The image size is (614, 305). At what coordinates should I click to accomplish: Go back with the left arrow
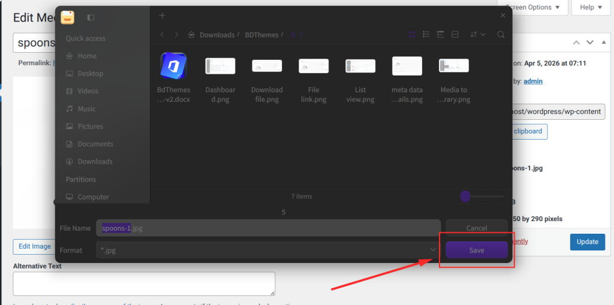(162, 35)
